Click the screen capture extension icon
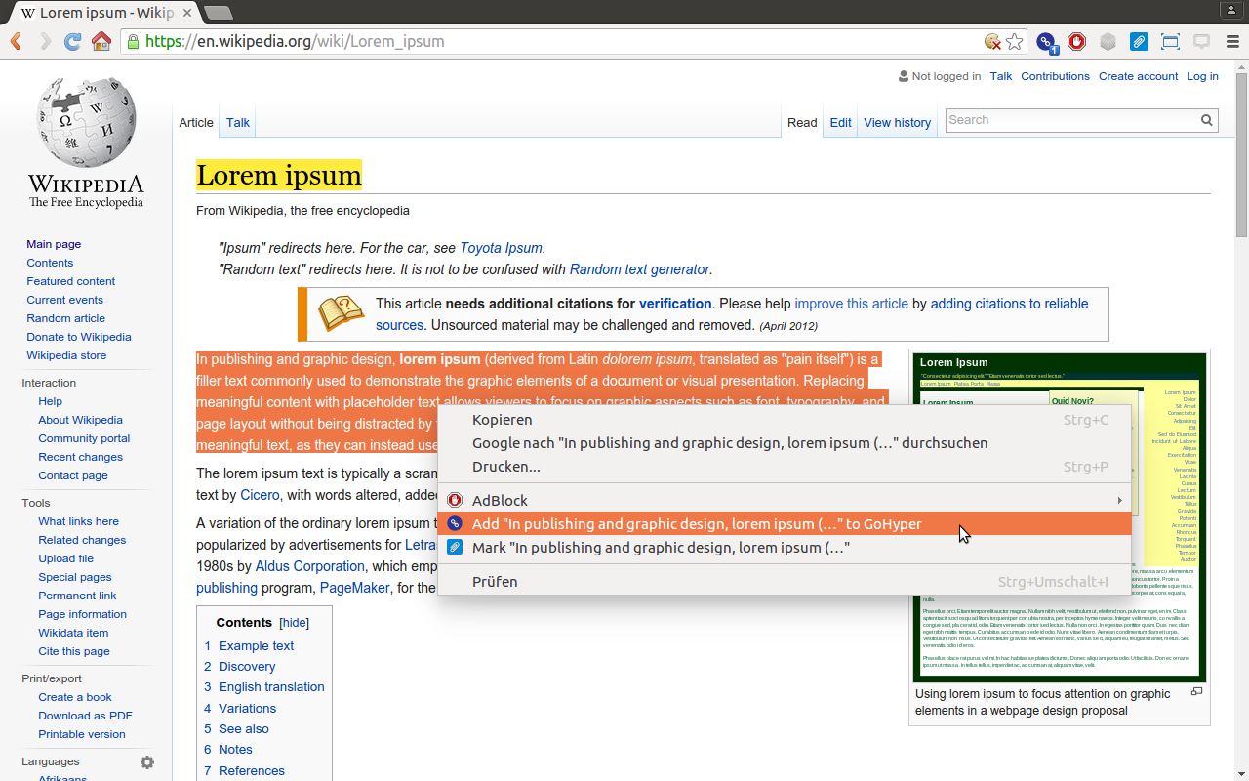The image size is (1249, 781). pyautogui.click(x=1170, y=41)
